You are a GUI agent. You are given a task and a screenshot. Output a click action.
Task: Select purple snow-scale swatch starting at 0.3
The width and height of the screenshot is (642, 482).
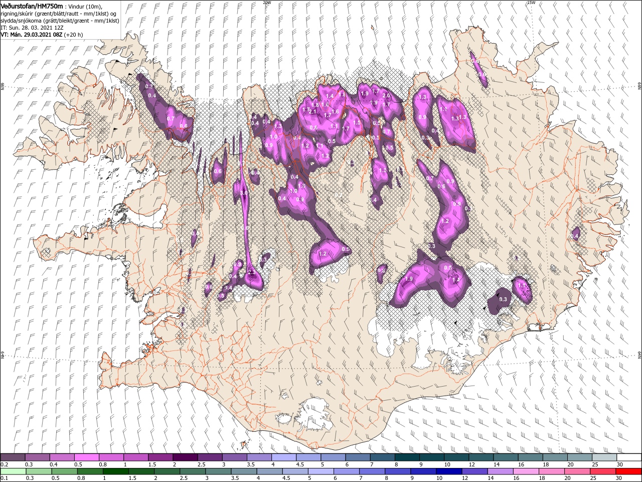tap(37, 457)
